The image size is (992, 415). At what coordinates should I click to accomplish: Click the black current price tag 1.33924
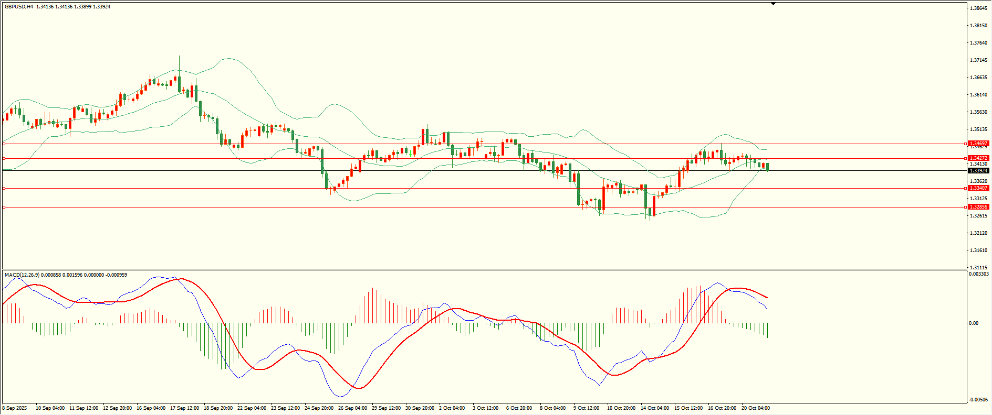pos(978,171)
